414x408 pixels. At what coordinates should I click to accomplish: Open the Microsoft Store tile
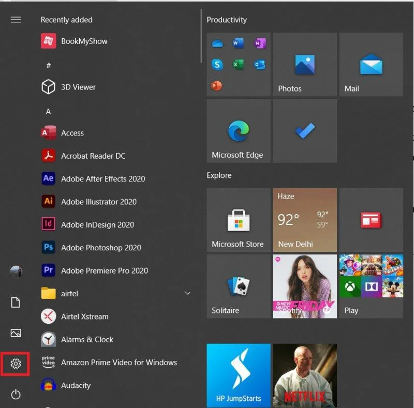(239, 220)
